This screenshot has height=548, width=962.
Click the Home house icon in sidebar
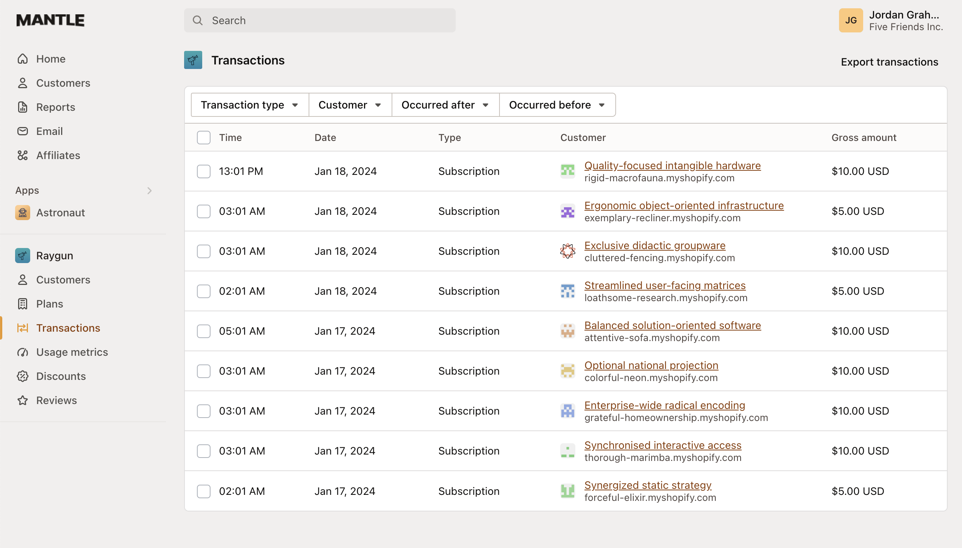point(23,59)
